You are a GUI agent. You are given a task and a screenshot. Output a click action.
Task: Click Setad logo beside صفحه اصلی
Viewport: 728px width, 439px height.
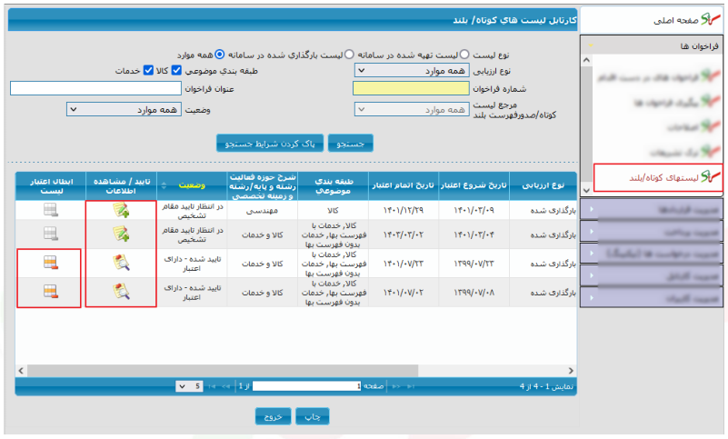pos(711,19)
